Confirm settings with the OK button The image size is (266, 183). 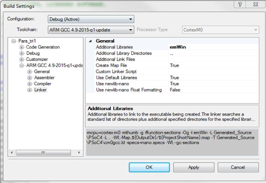pos(149,167)
